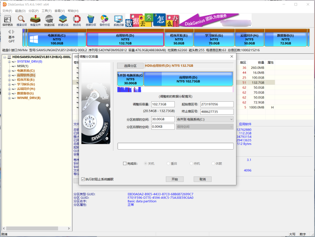315x237 pixels.
Task: Click the 选择分区 button
Action: coord(130,66)
